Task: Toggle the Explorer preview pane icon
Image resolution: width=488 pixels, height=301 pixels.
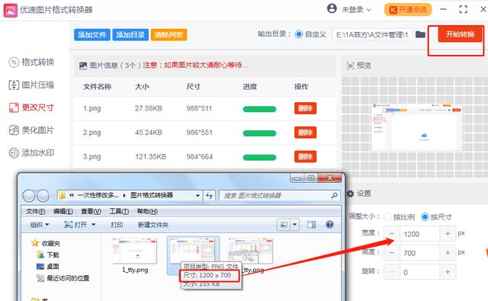Action: point(311,225)
